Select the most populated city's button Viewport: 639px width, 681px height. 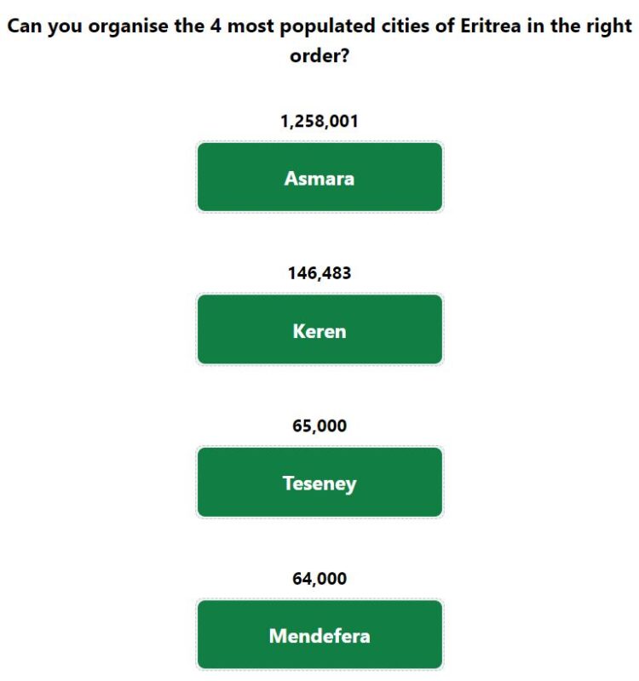tap(319, 177)
